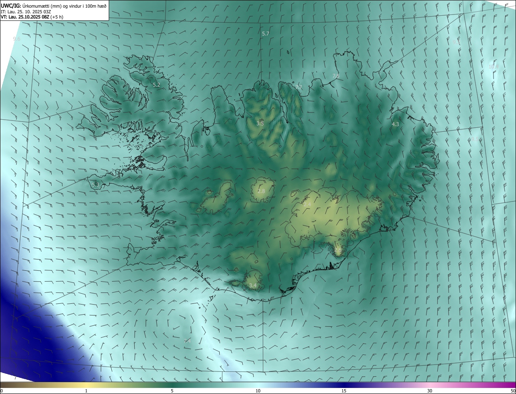Click the 2.8 value label on the central glacier
This screenshot has width=516, height=394.
[x=261, y=191]
